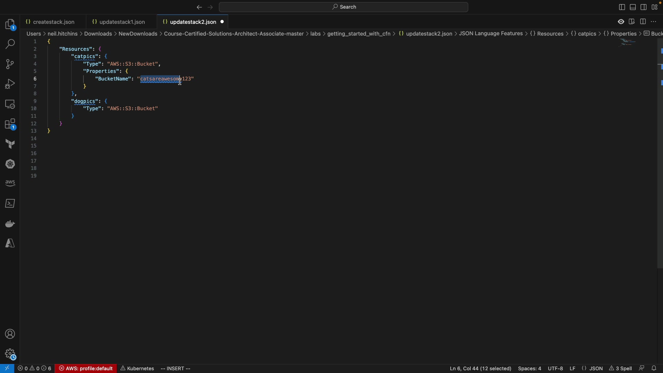This screenshot has height=373, width=663.
Task: Open the Explorer view in activity bar
Action: (x=10, y=25)
